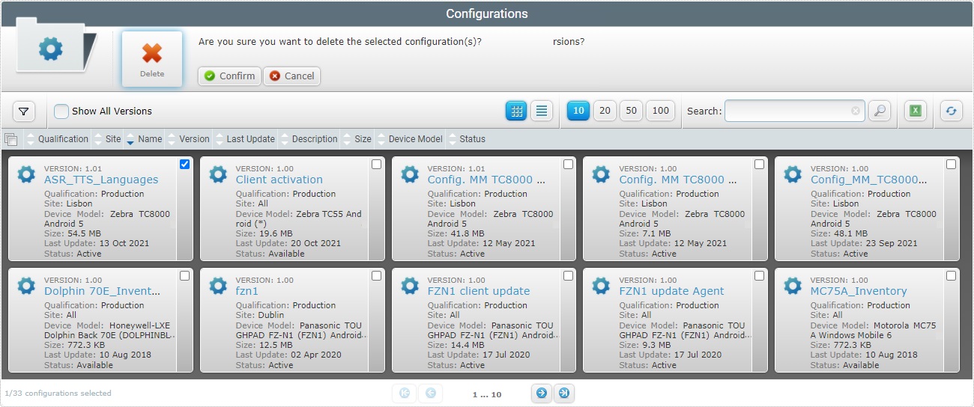Clear the search field with x icon
974x407 pixels.
click(x=856, y=111)
